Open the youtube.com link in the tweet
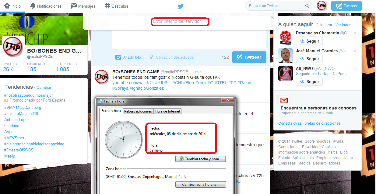 141,83
